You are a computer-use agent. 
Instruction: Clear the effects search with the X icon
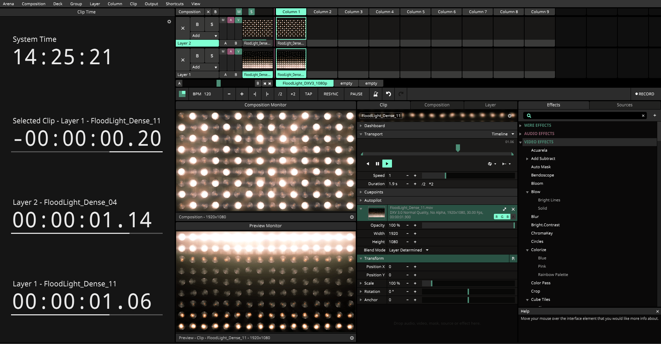click(643, 115)
